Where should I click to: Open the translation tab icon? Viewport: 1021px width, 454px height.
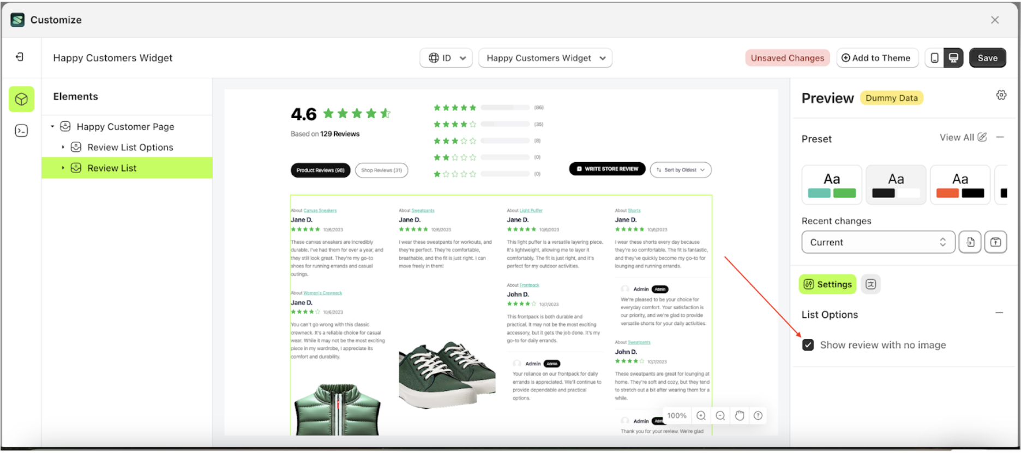870,284
